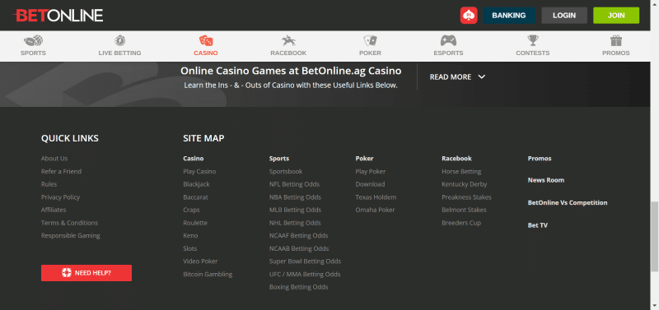Click the Poker cards icon
The image size is (659, 310).
[x=370, y=40]
